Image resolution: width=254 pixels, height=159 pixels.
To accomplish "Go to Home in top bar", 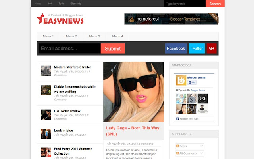I will click(38, 4).
